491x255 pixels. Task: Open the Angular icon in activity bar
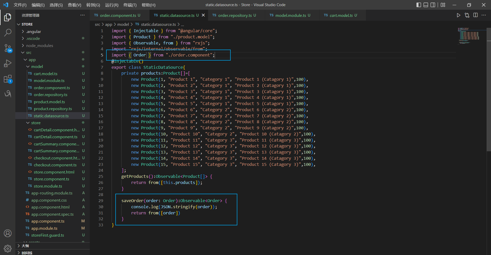click(8, 94)
